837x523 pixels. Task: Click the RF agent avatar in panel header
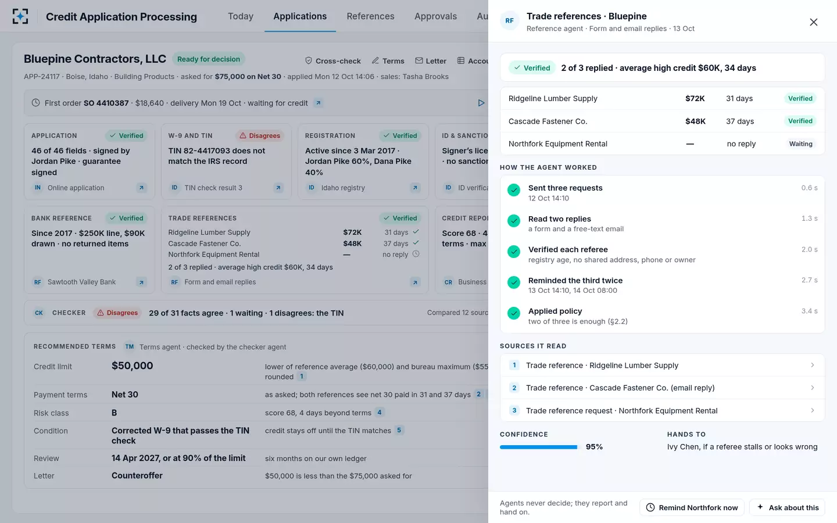coord(509,21)
